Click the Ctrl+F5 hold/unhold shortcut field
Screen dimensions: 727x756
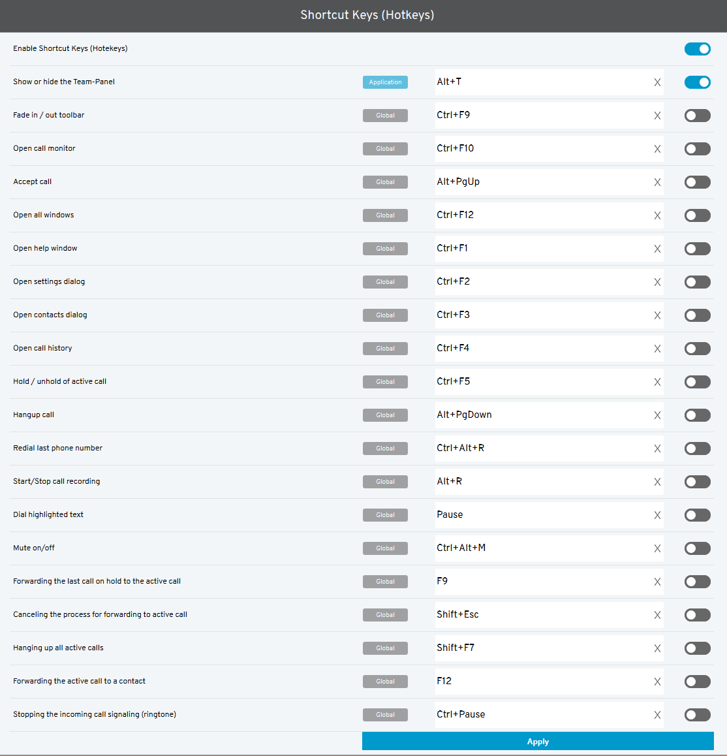click(542, 382)
